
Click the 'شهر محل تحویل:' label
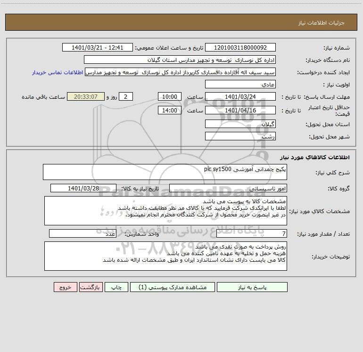(x=330, y=137)
